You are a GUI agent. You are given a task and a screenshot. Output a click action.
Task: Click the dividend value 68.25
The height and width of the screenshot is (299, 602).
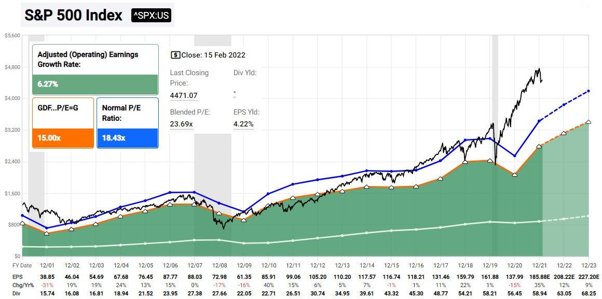588,294
